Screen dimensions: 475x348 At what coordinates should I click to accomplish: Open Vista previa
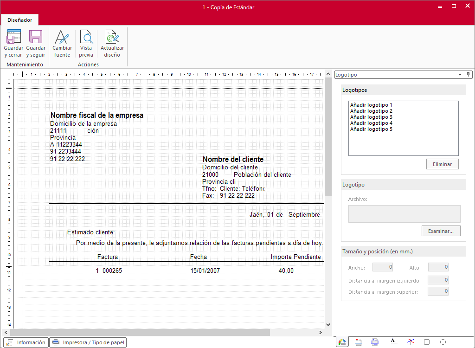coord(86,43)
